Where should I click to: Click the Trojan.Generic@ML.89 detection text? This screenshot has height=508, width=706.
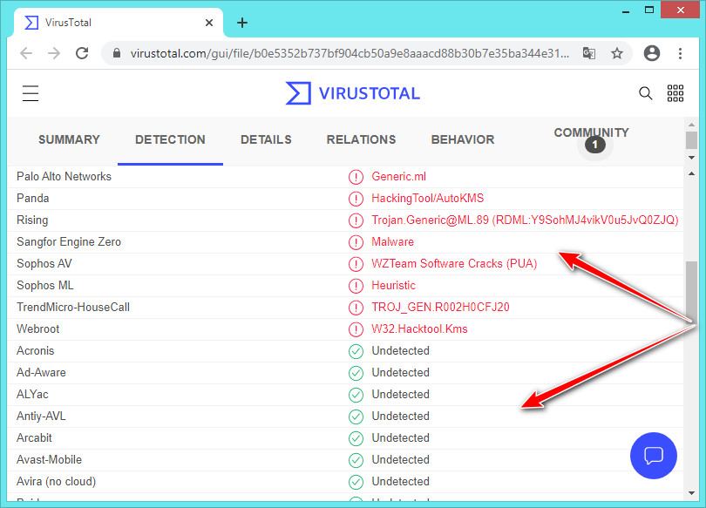[x=525, y=220]
